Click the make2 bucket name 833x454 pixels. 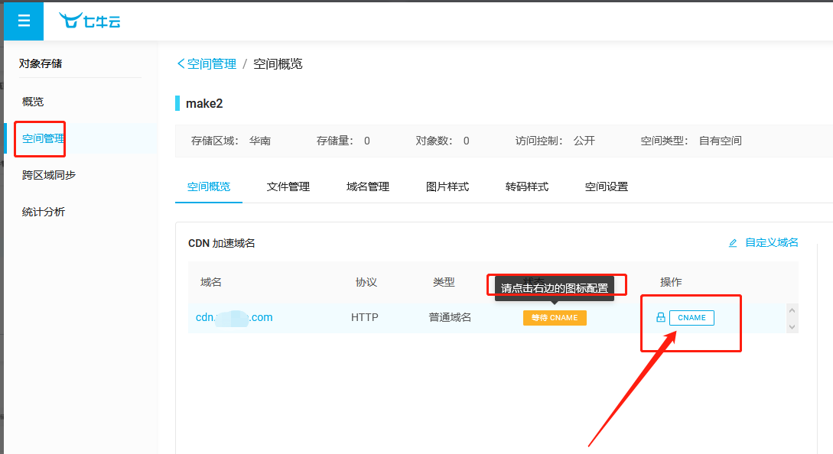tap(204, 103)
